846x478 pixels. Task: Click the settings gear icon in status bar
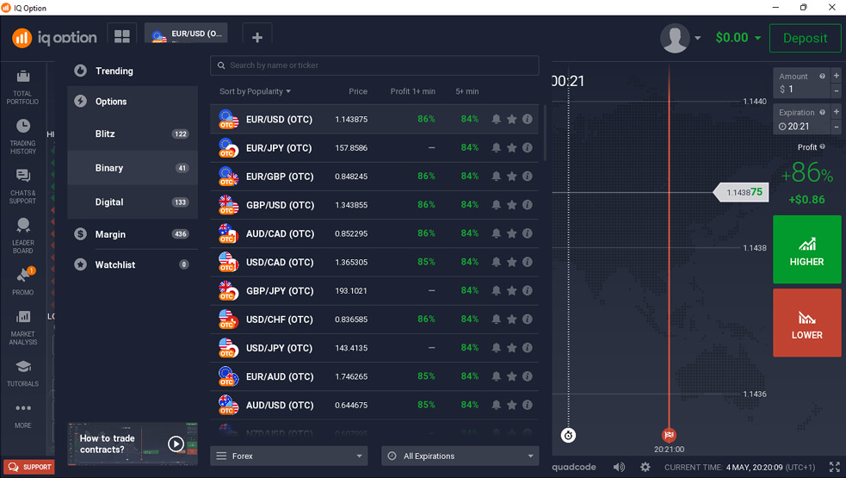[x=645, y=467]
